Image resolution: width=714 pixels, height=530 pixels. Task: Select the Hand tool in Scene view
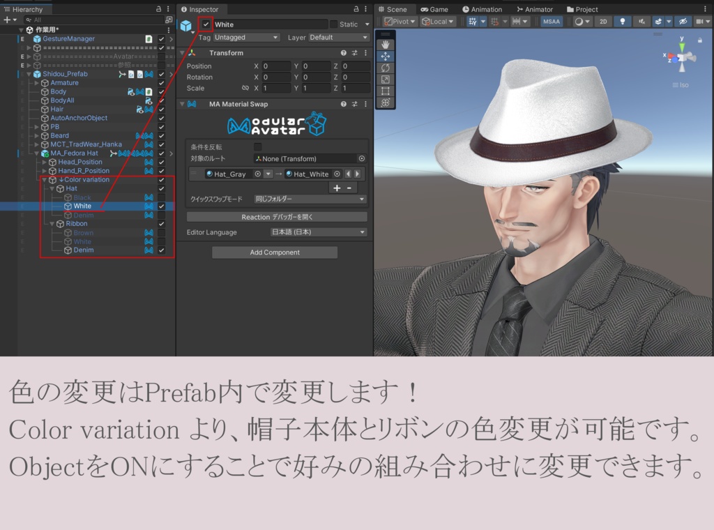coord(386,44)
